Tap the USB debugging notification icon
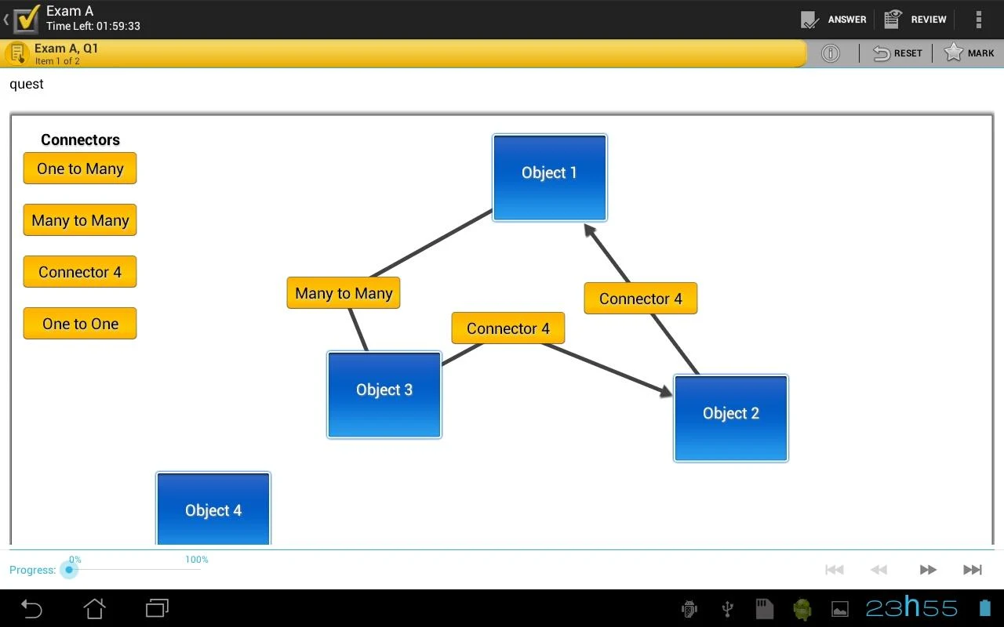The width and height of the screenshot is (1004, 627). [689, 608]
